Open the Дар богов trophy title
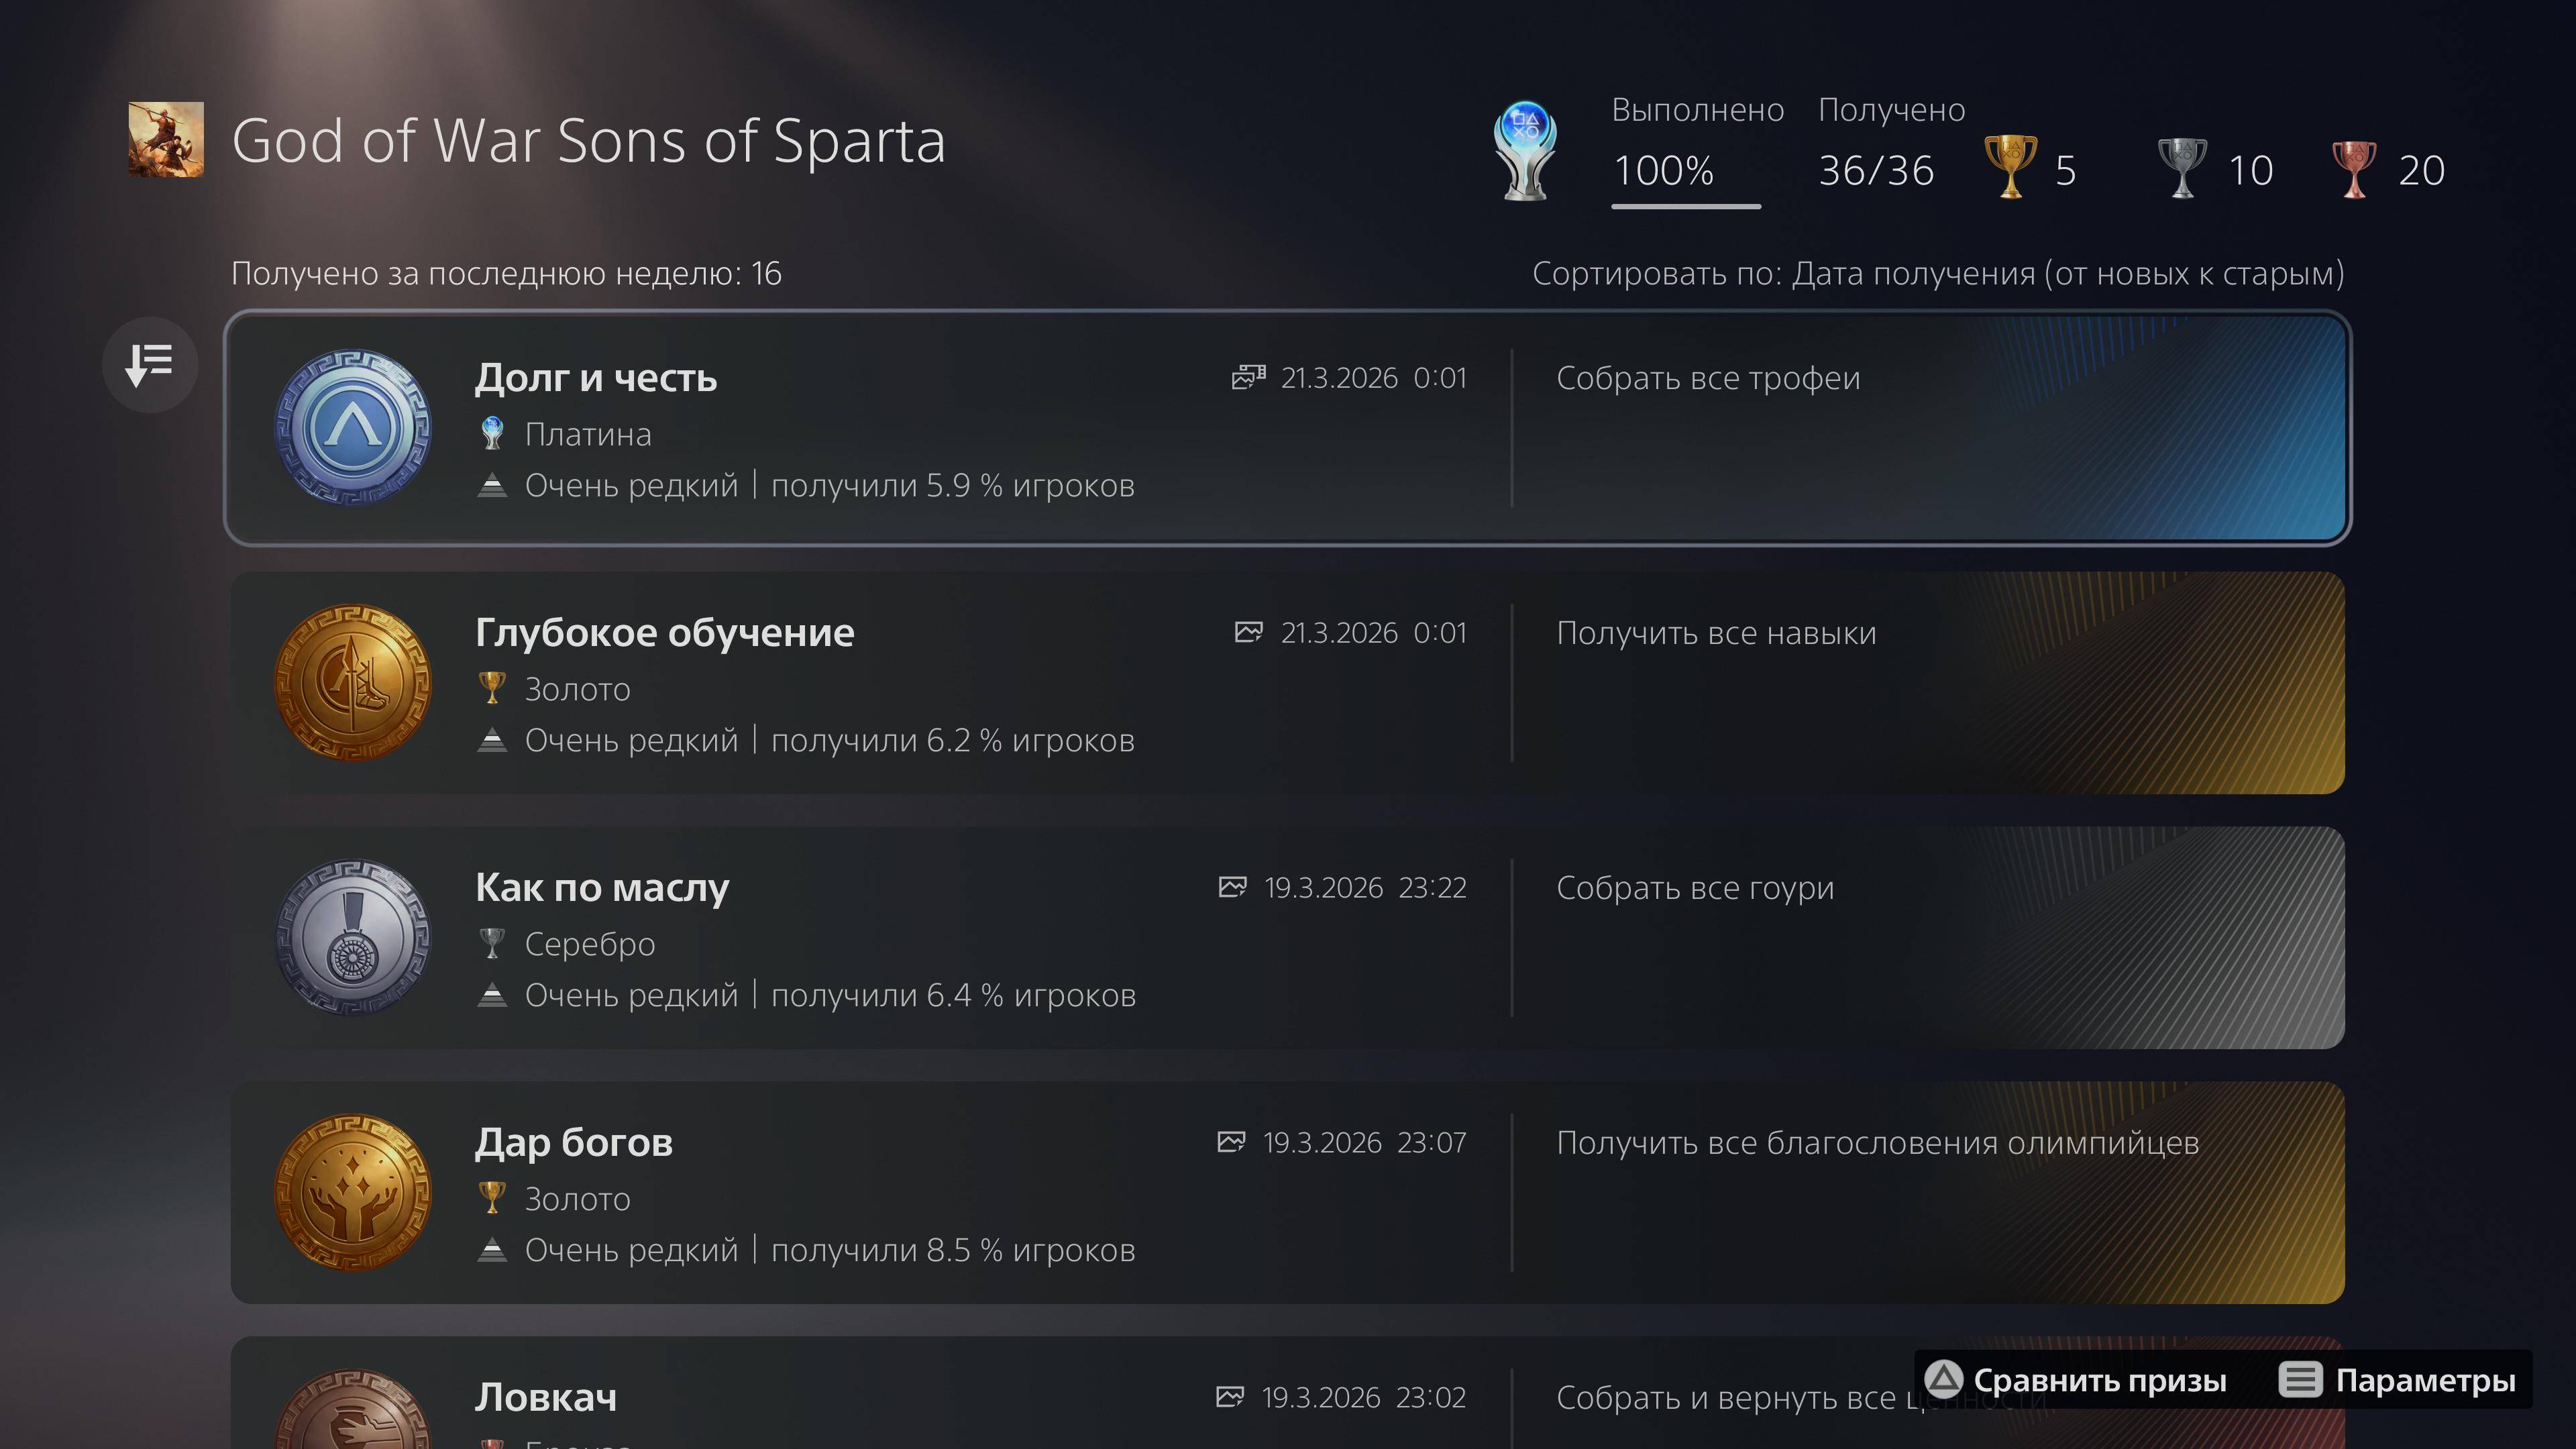Screen dimensions: 2576x1449 click(574, 1142)
